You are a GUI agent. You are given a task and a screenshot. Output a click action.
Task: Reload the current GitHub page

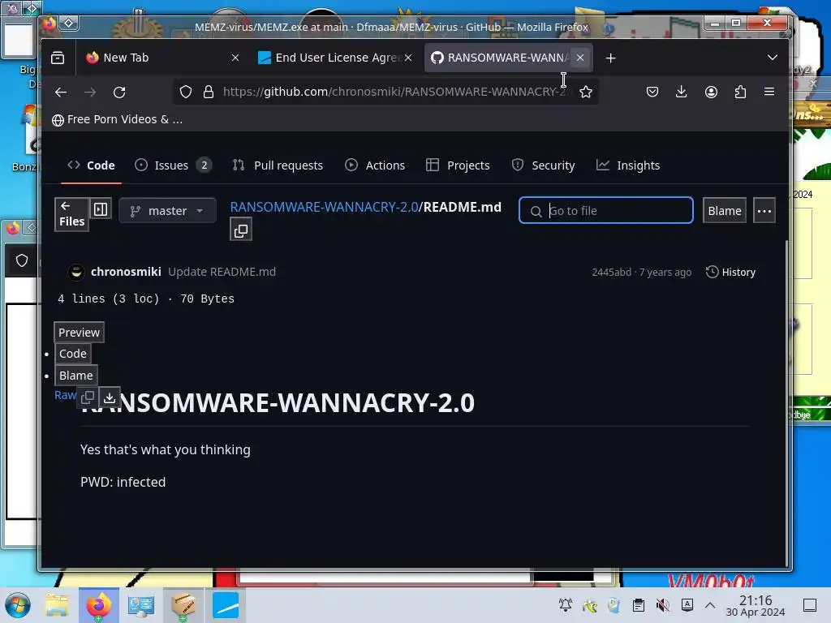119,92
